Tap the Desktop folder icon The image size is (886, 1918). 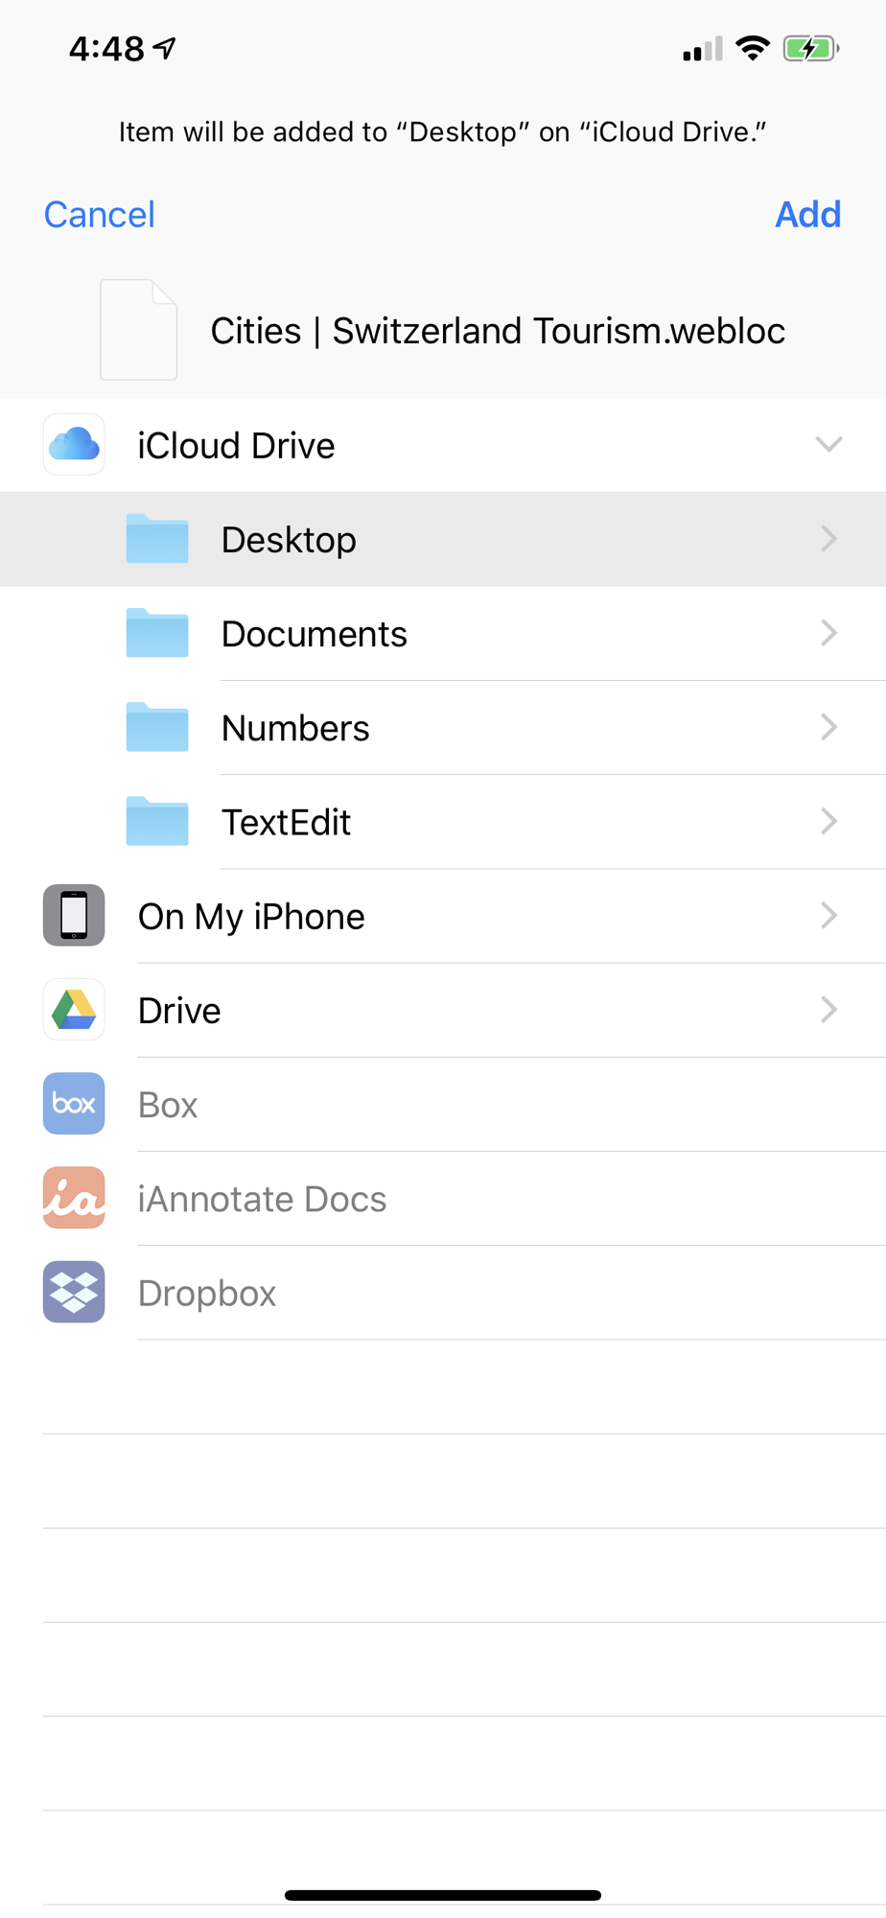pos(157,539)
